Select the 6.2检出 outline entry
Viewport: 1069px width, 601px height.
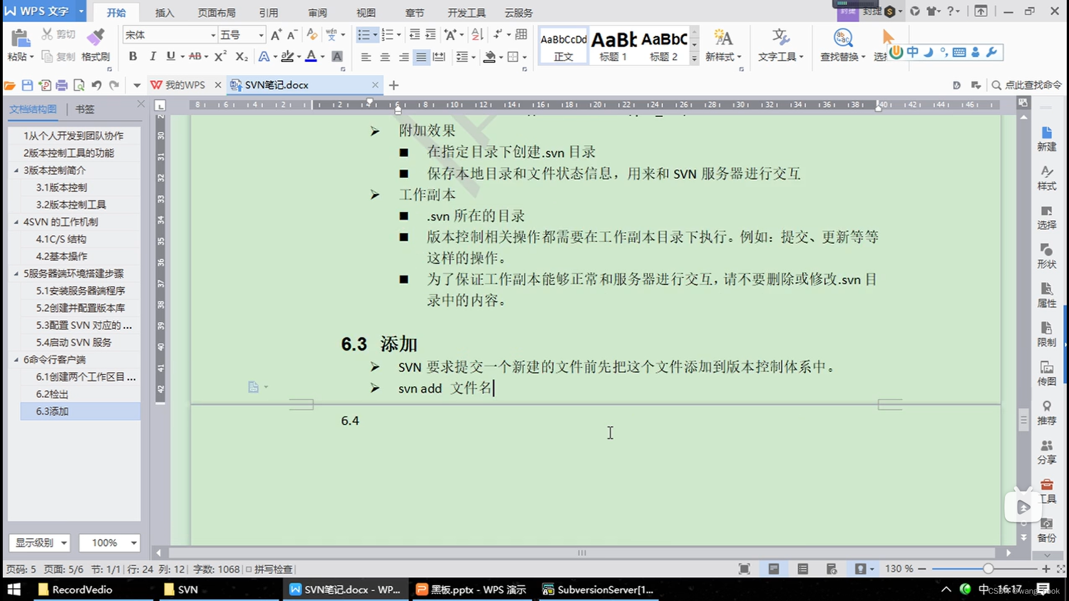click(x=52, y=394)
